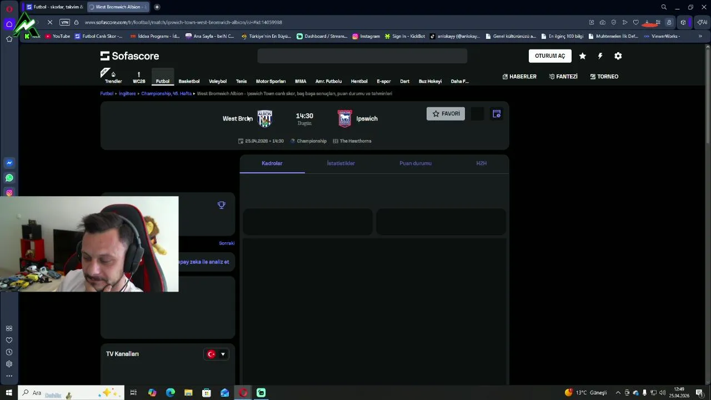The width and height of the screenshot is (711, 400).
Task: Click add-to-calendar icon beside FAVORİ
Action: (497, 114)
